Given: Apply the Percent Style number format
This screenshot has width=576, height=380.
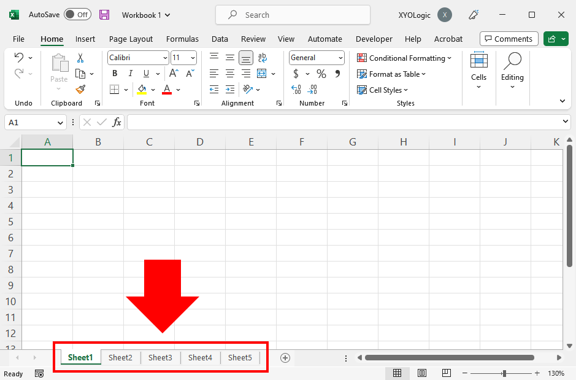Looking at the screenshot, I should (x=321, y=73).
